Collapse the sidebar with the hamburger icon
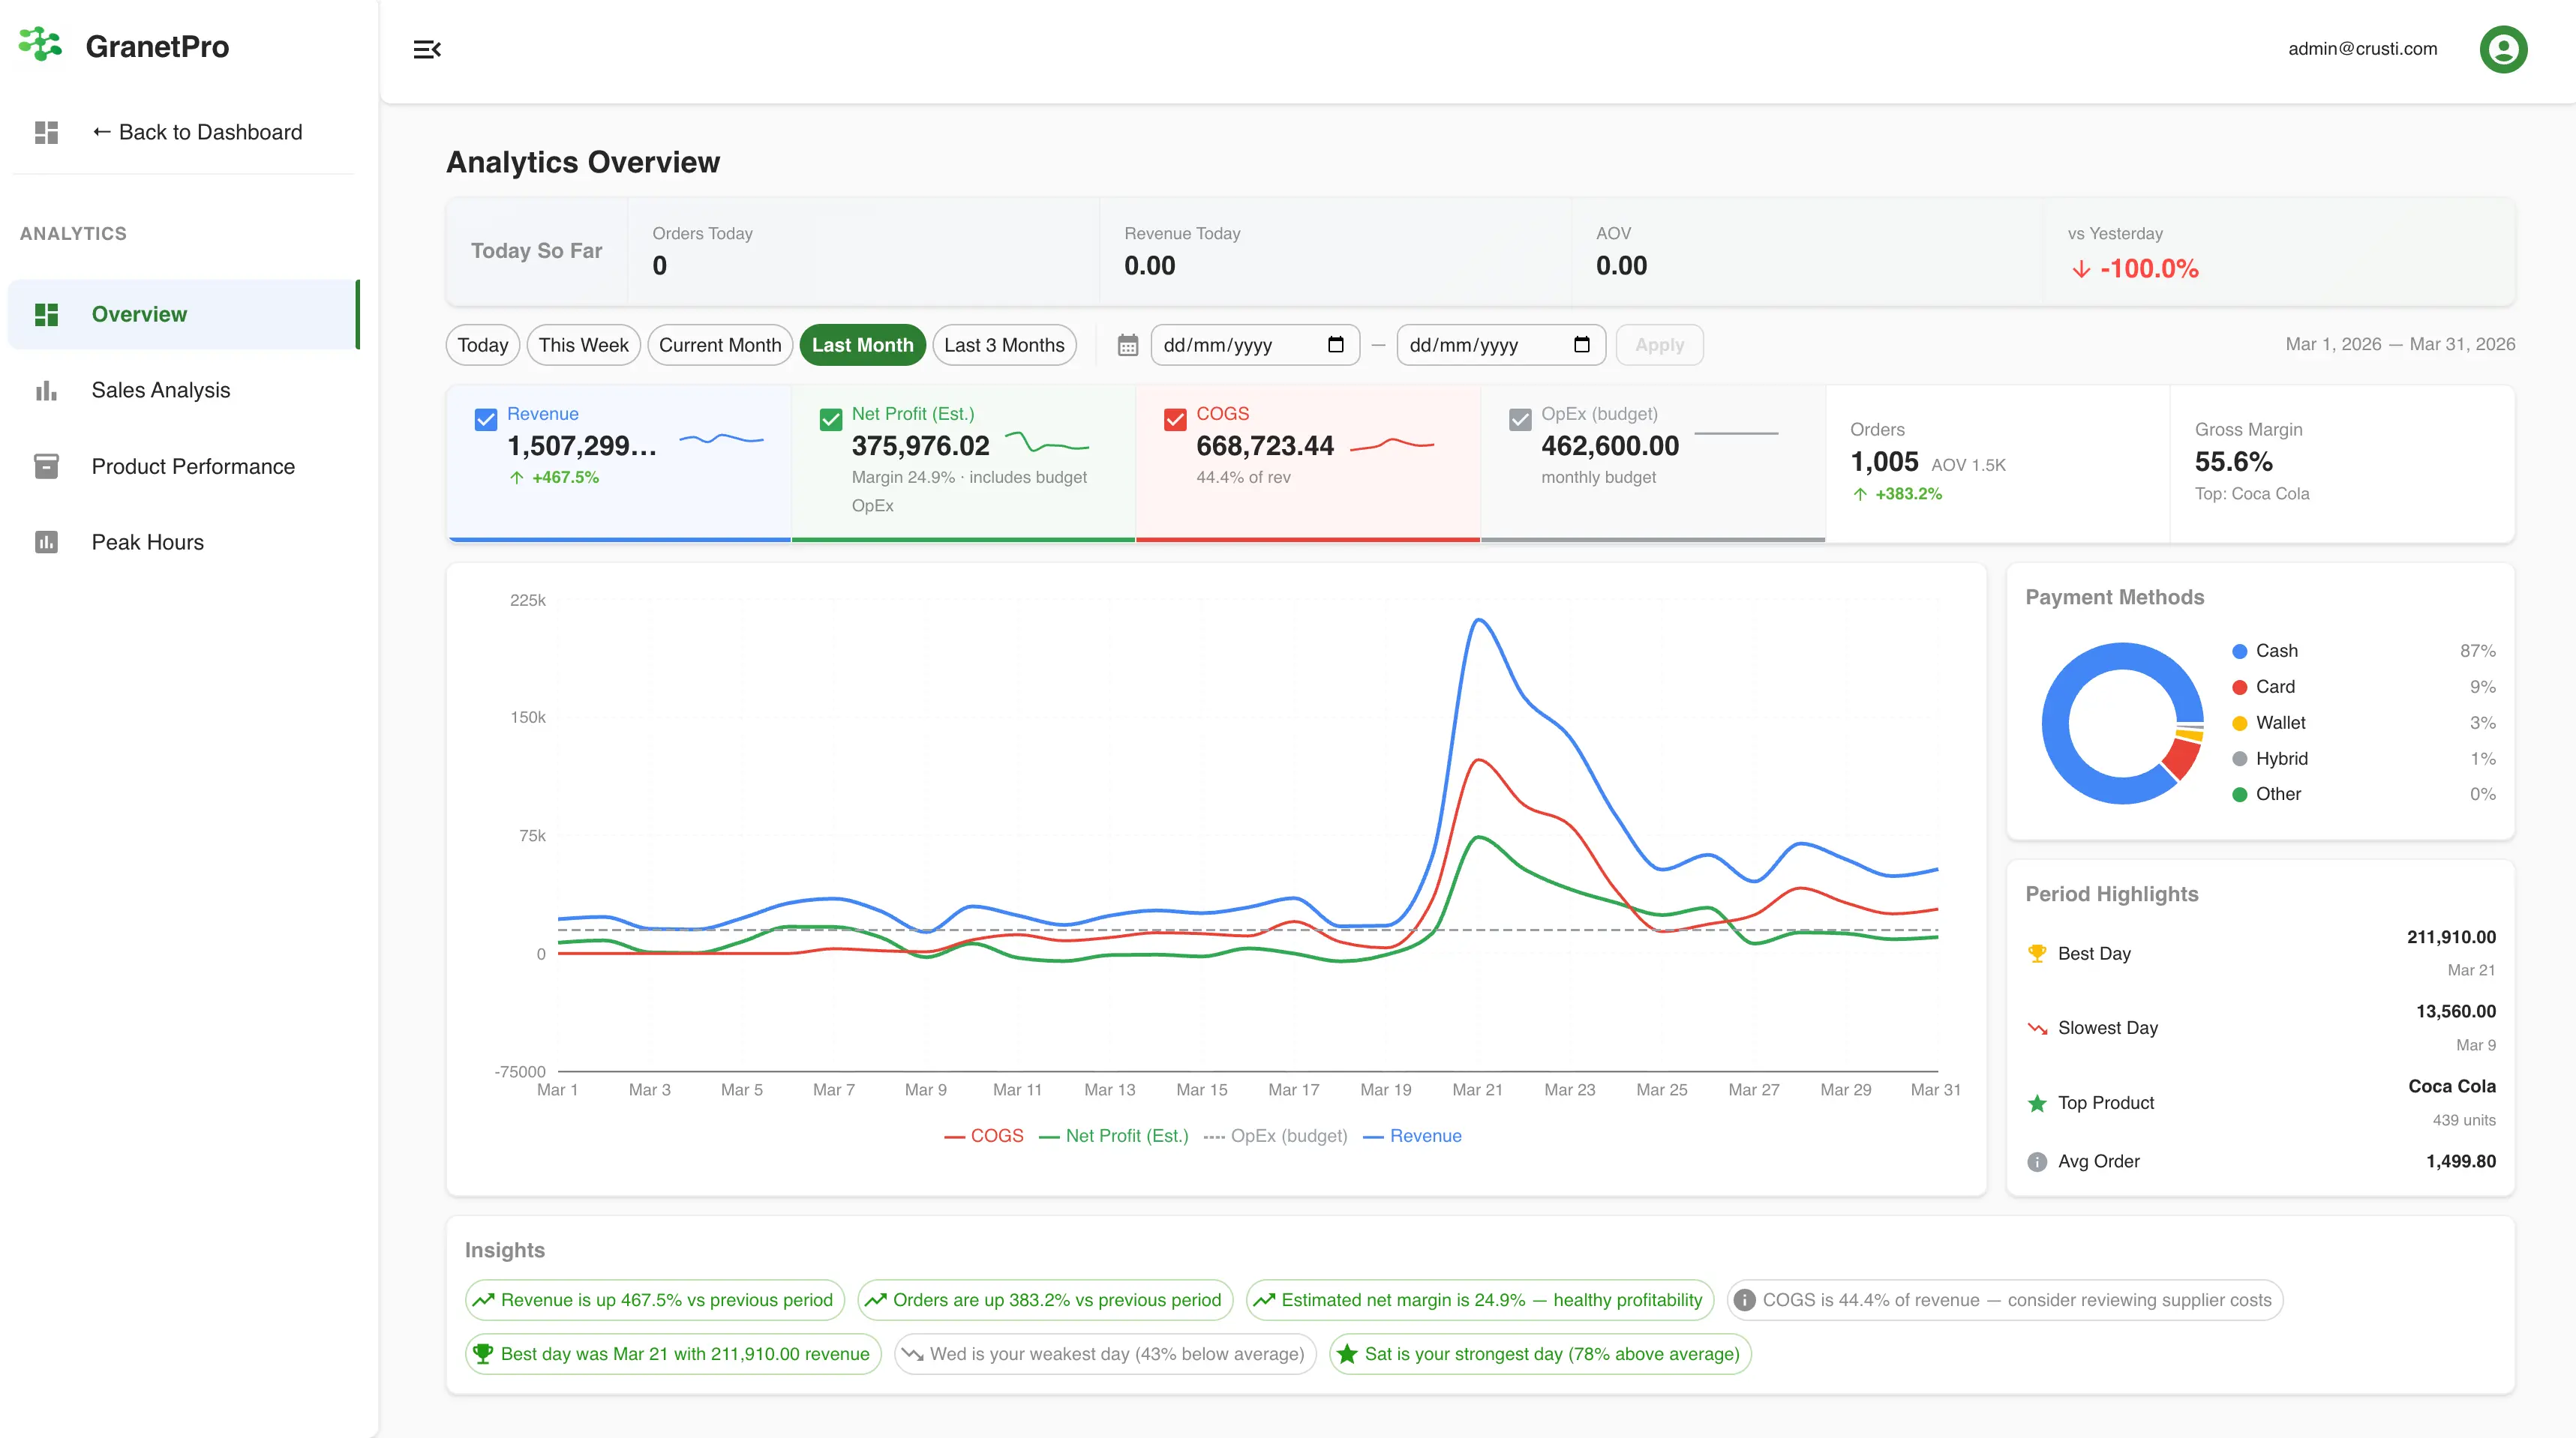2576x1438 pixels. point(428,49)
